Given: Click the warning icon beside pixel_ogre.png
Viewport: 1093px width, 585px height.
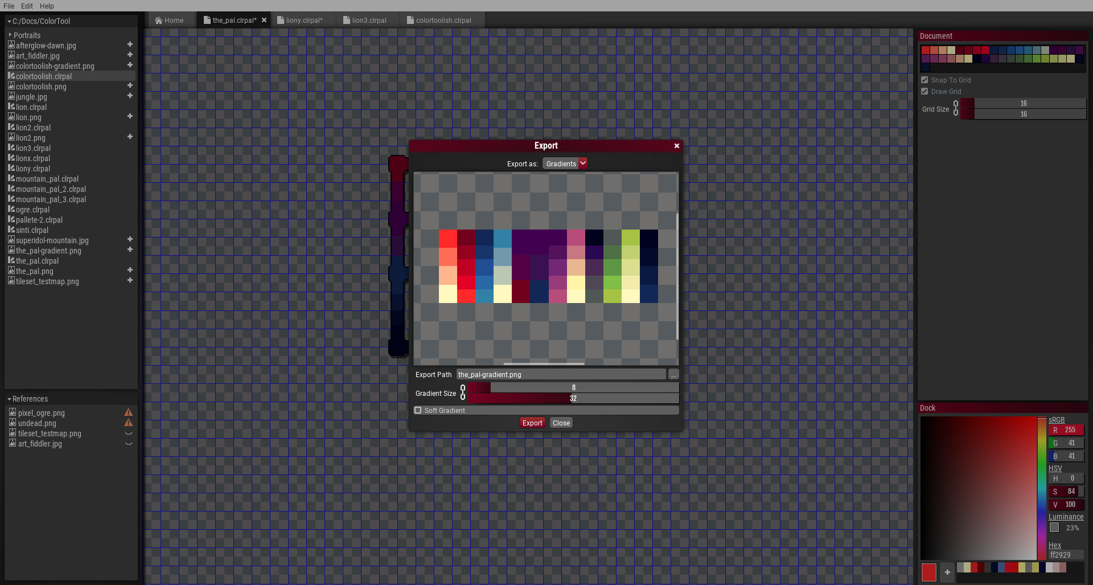Looking at the screenshot, I should (x=129, y=412).
